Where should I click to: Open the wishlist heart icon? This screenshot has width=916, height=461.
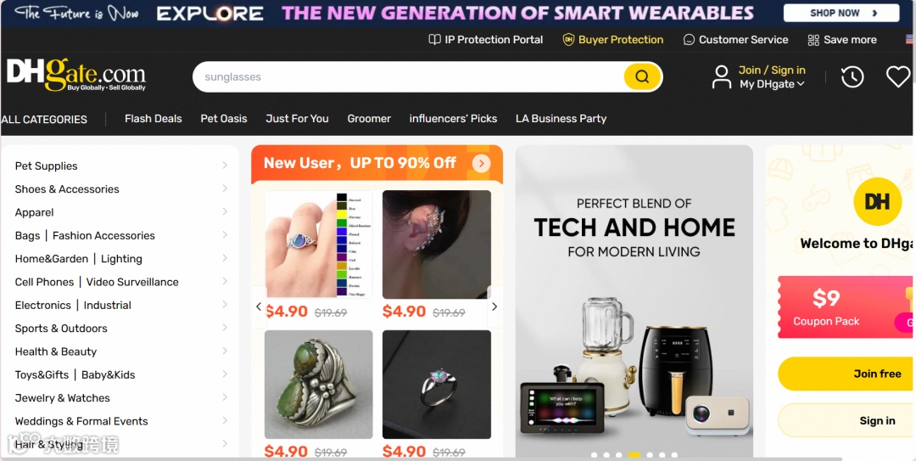coord(898,76)
